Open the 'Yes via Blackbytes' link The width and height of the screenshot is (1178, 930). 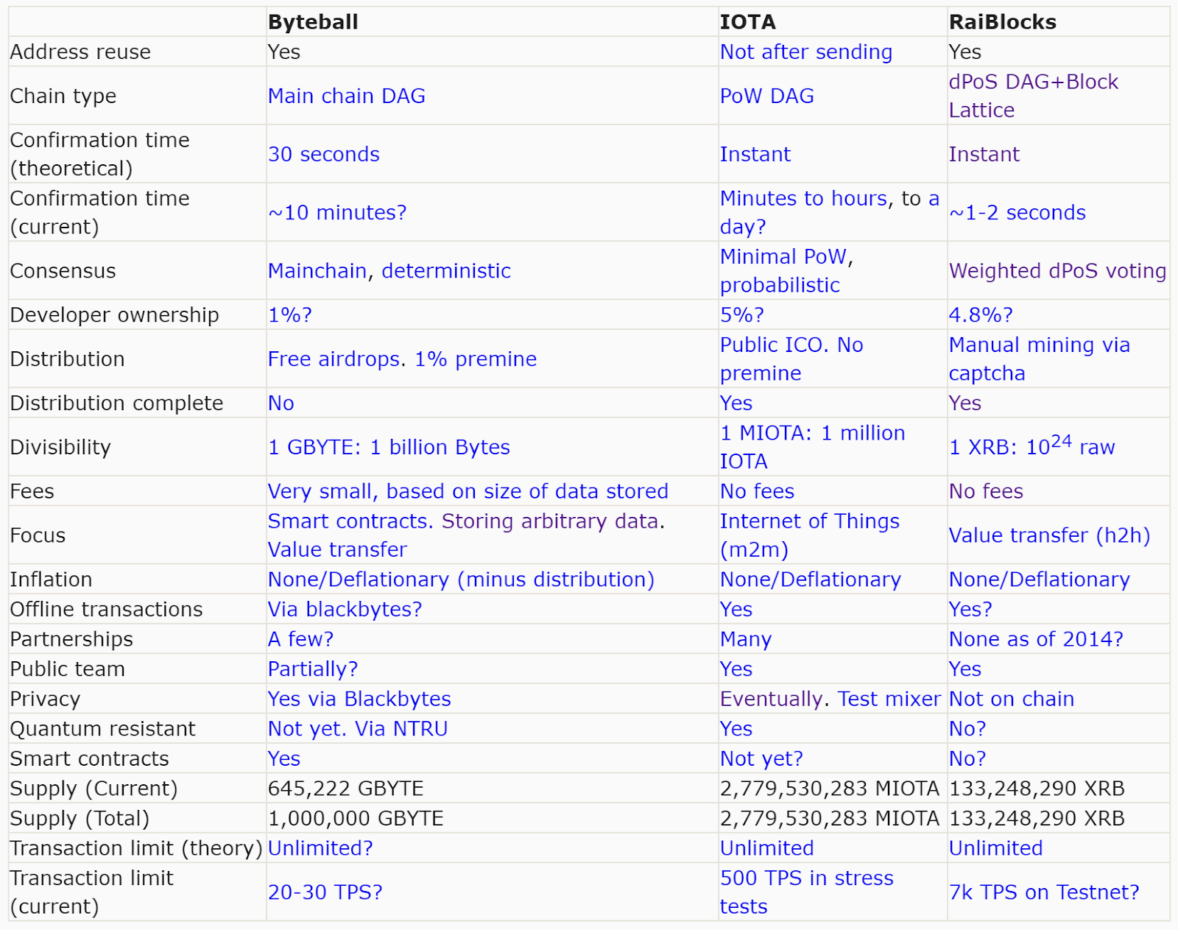click(x=359, y=699)
